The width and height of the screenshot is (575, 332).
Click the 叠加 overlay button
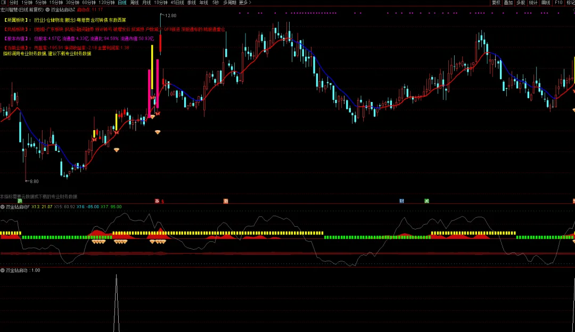point(508,3)
